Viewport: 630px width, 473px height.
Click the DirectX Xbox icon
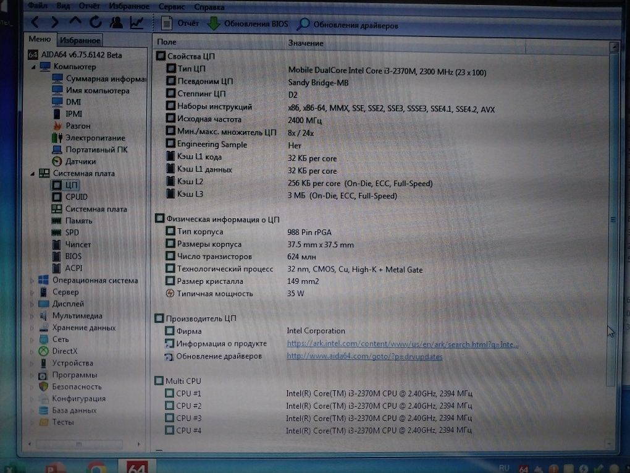coord(43,351)
